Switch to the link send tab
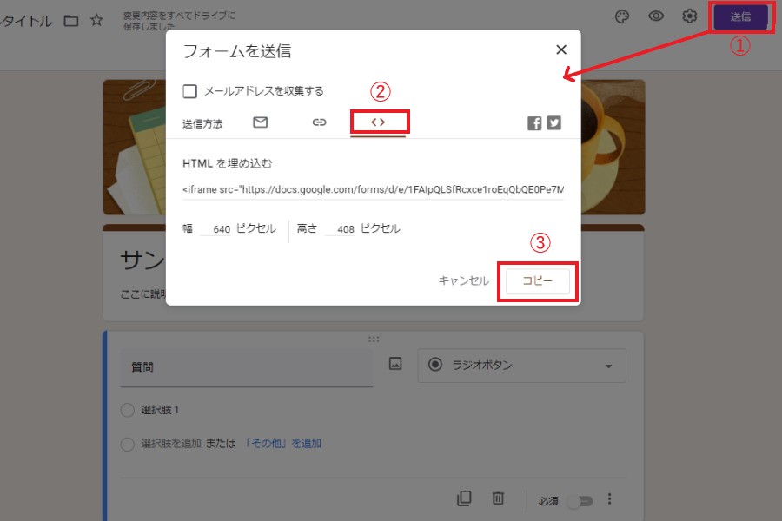The image size is (782, 521). [319, 122]
